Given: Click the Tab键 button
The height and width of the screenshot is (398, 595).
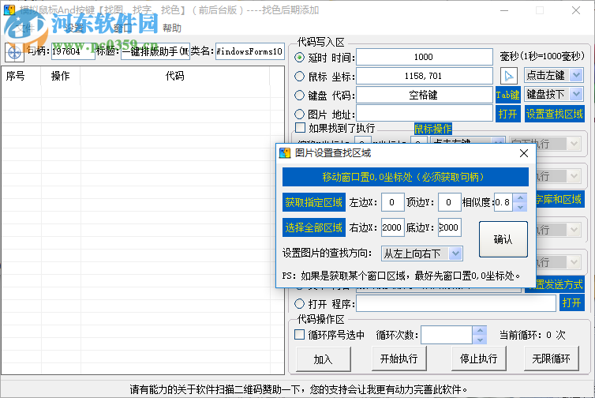Looking at the screenshot, I should (507, 95).
